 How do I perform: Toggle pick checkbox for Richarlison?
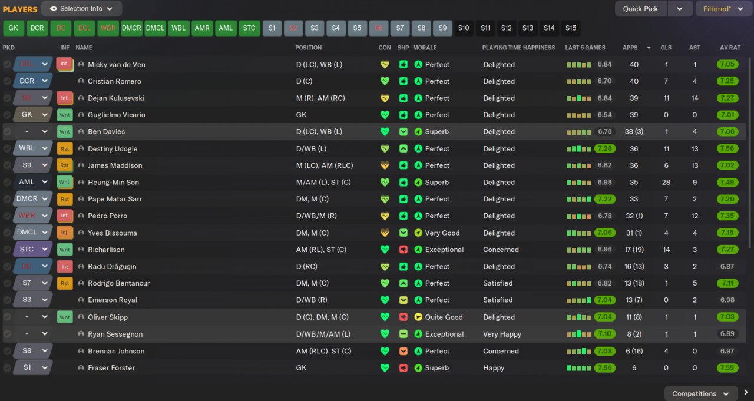pyautogui.click(x=7, y=250)
